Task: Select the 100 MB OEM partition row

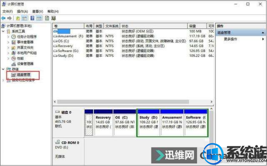Action: (133, 31)
